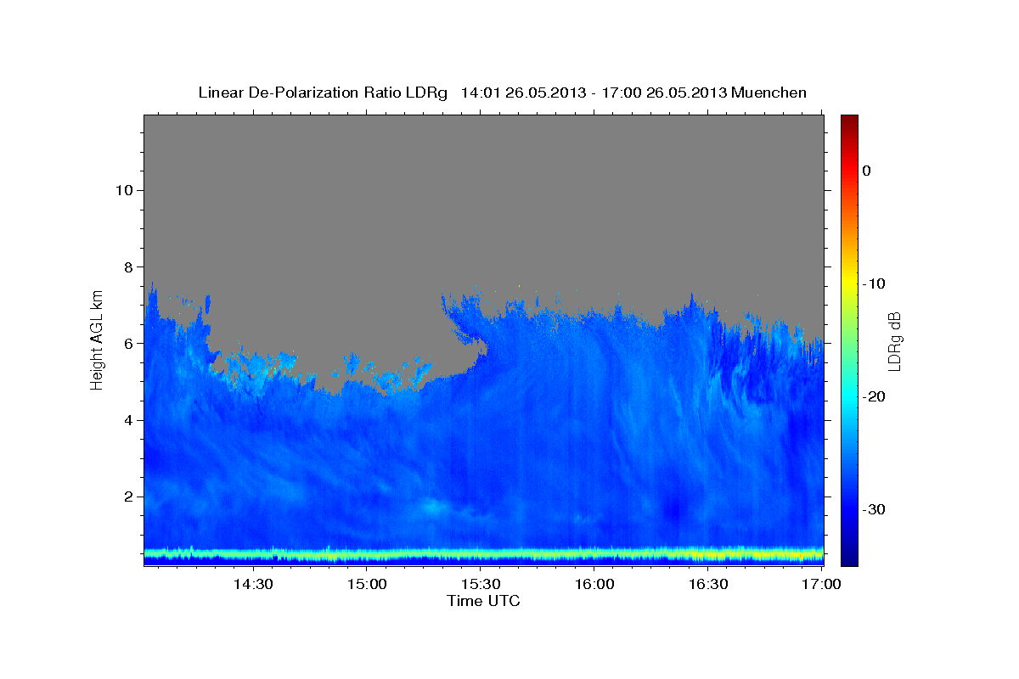This screenshot has width=1019, height=679.
Task: Click the colorbar value -20 label
Action: [875, 396]
